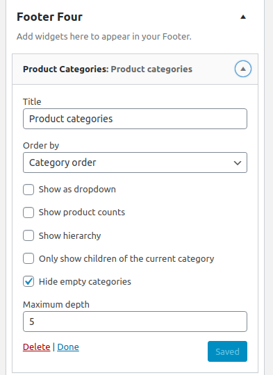The width and height of the screenshot is (273, 375).
Task: Check the Show hierarchy option
Action: point(28,235)
